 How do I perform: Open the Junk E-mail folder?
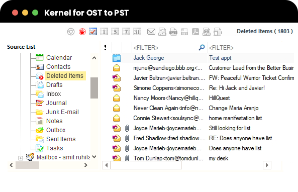pos(62,112)
